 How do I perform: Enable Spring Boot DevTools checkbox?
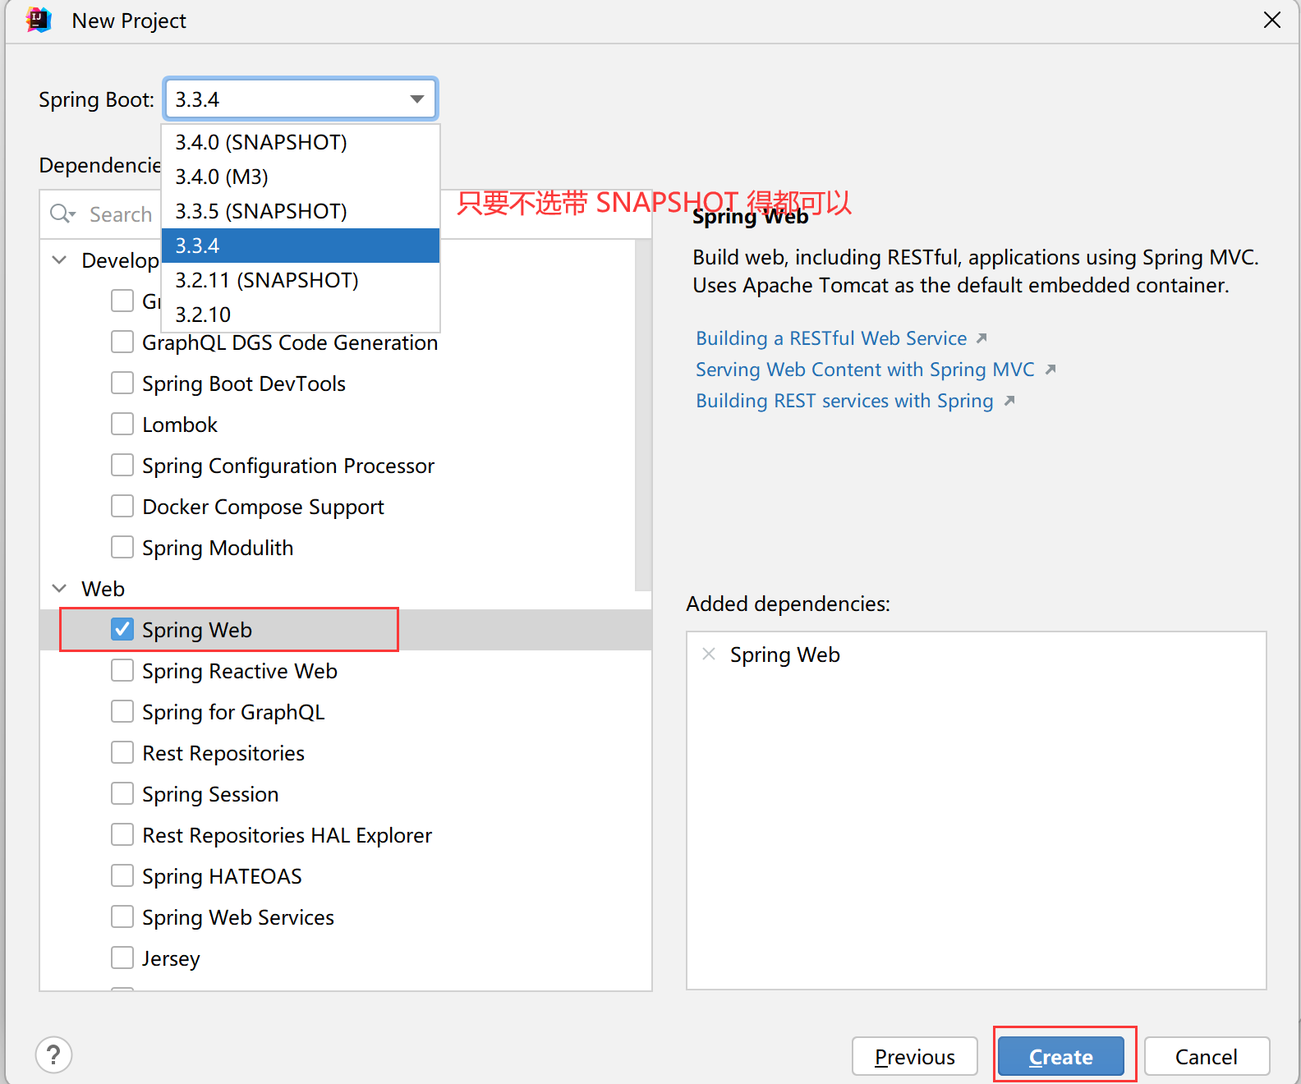[122, 383]
